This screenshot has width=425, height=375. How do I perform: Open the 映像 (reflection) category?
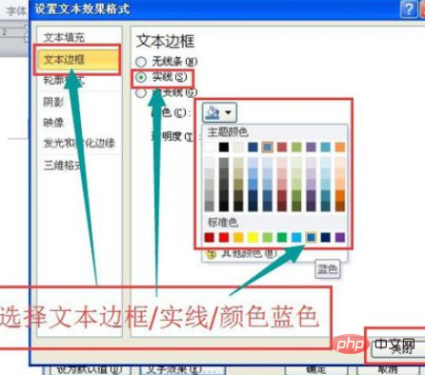pos(53,123)
